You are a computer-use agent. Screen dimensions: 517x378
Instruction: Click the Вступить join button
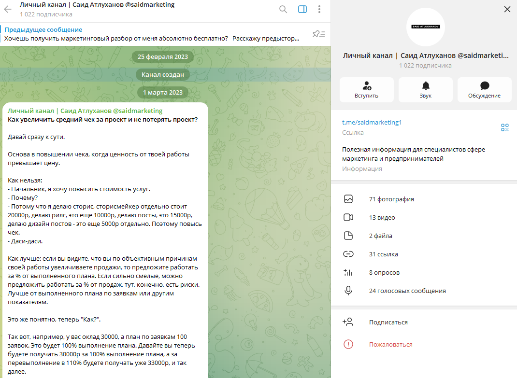[367, 90]
